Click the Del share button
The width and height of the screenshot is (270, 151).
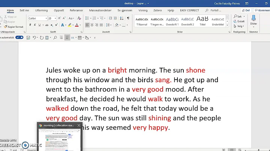click(246, 10)
